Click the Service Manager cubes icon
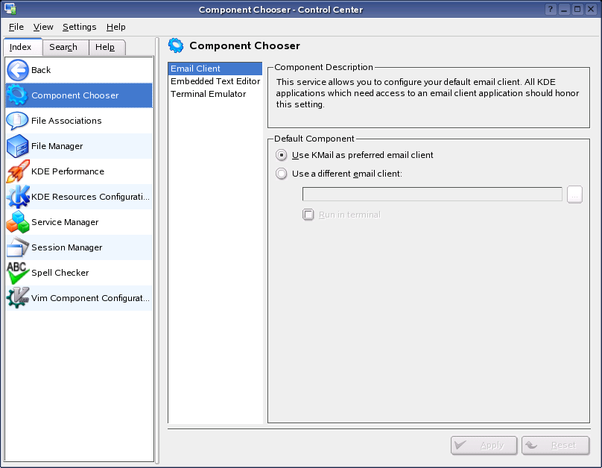 (x=18, y=222)
